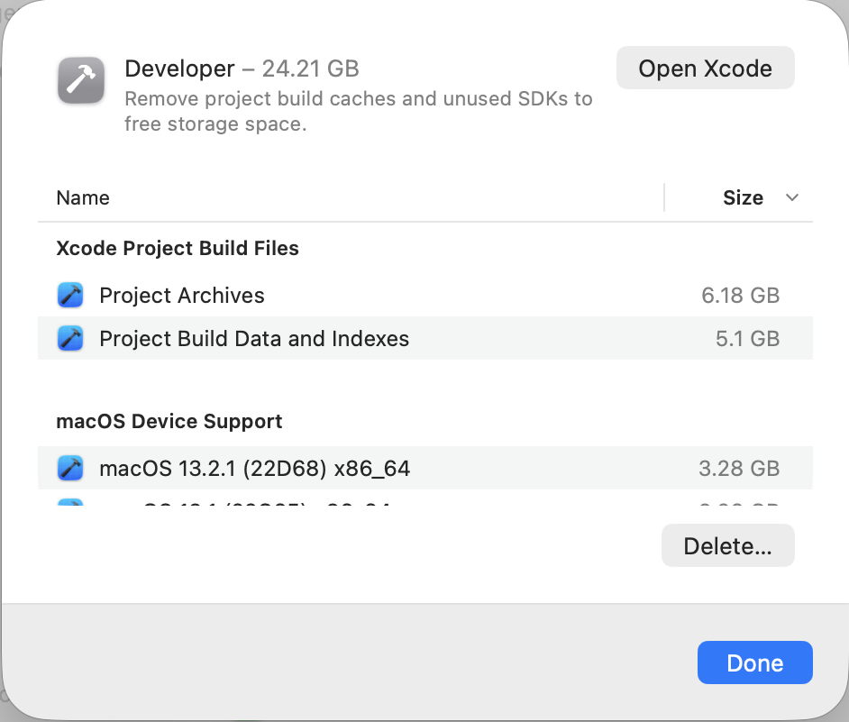Viewport: 849px width, 722px height.
Task: Click the Developer hammer icon
Action: click(82, 81)
